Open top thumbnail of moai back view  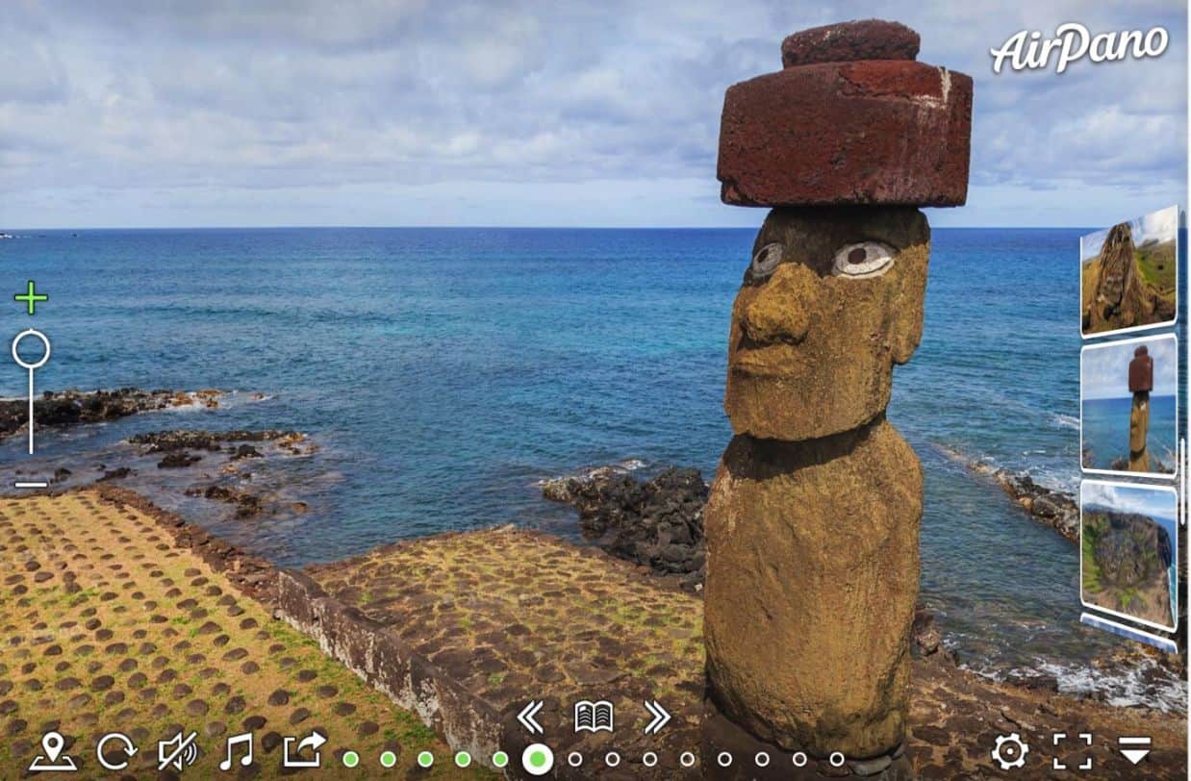[1129, 271]
